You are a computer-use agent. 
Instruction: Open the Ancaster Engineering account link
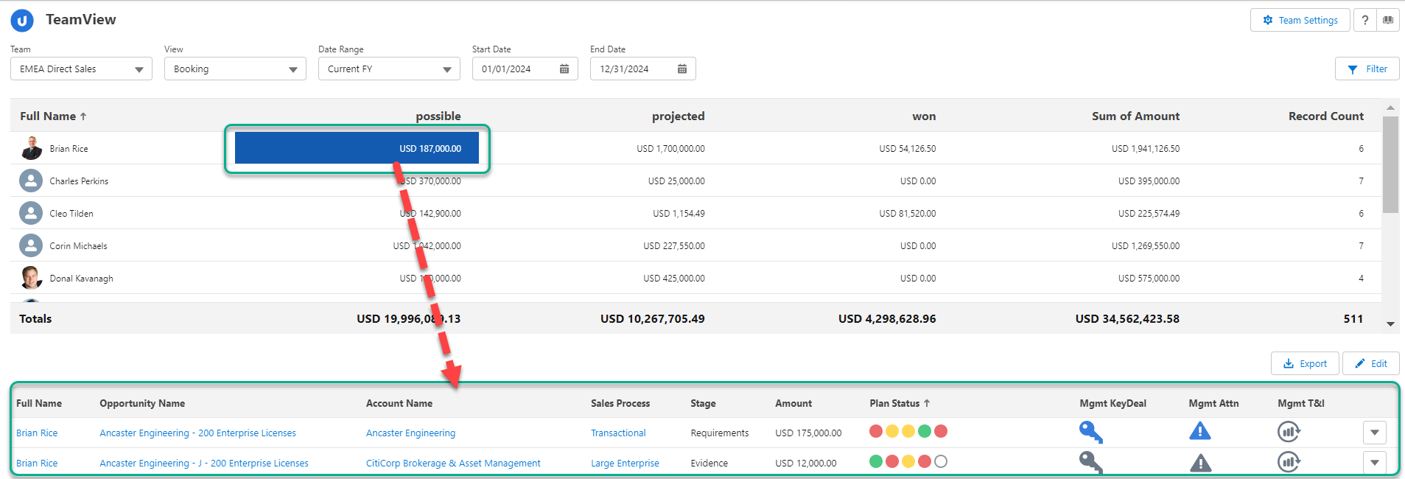tap(410, 433)
